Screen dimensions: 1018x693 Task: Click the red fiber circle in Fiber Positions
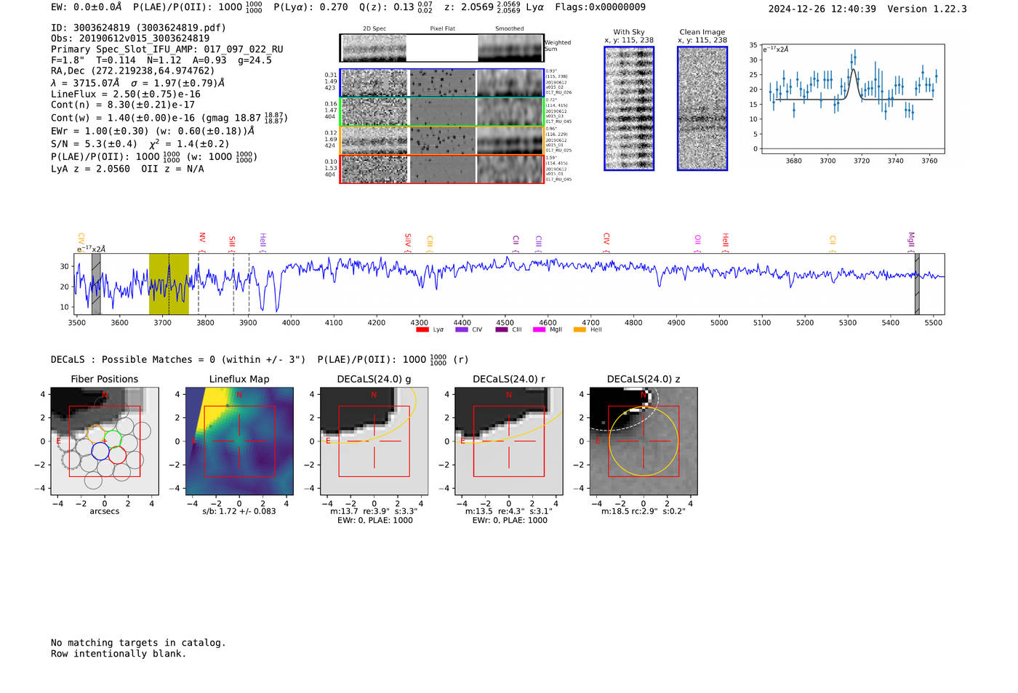[117, 456]
